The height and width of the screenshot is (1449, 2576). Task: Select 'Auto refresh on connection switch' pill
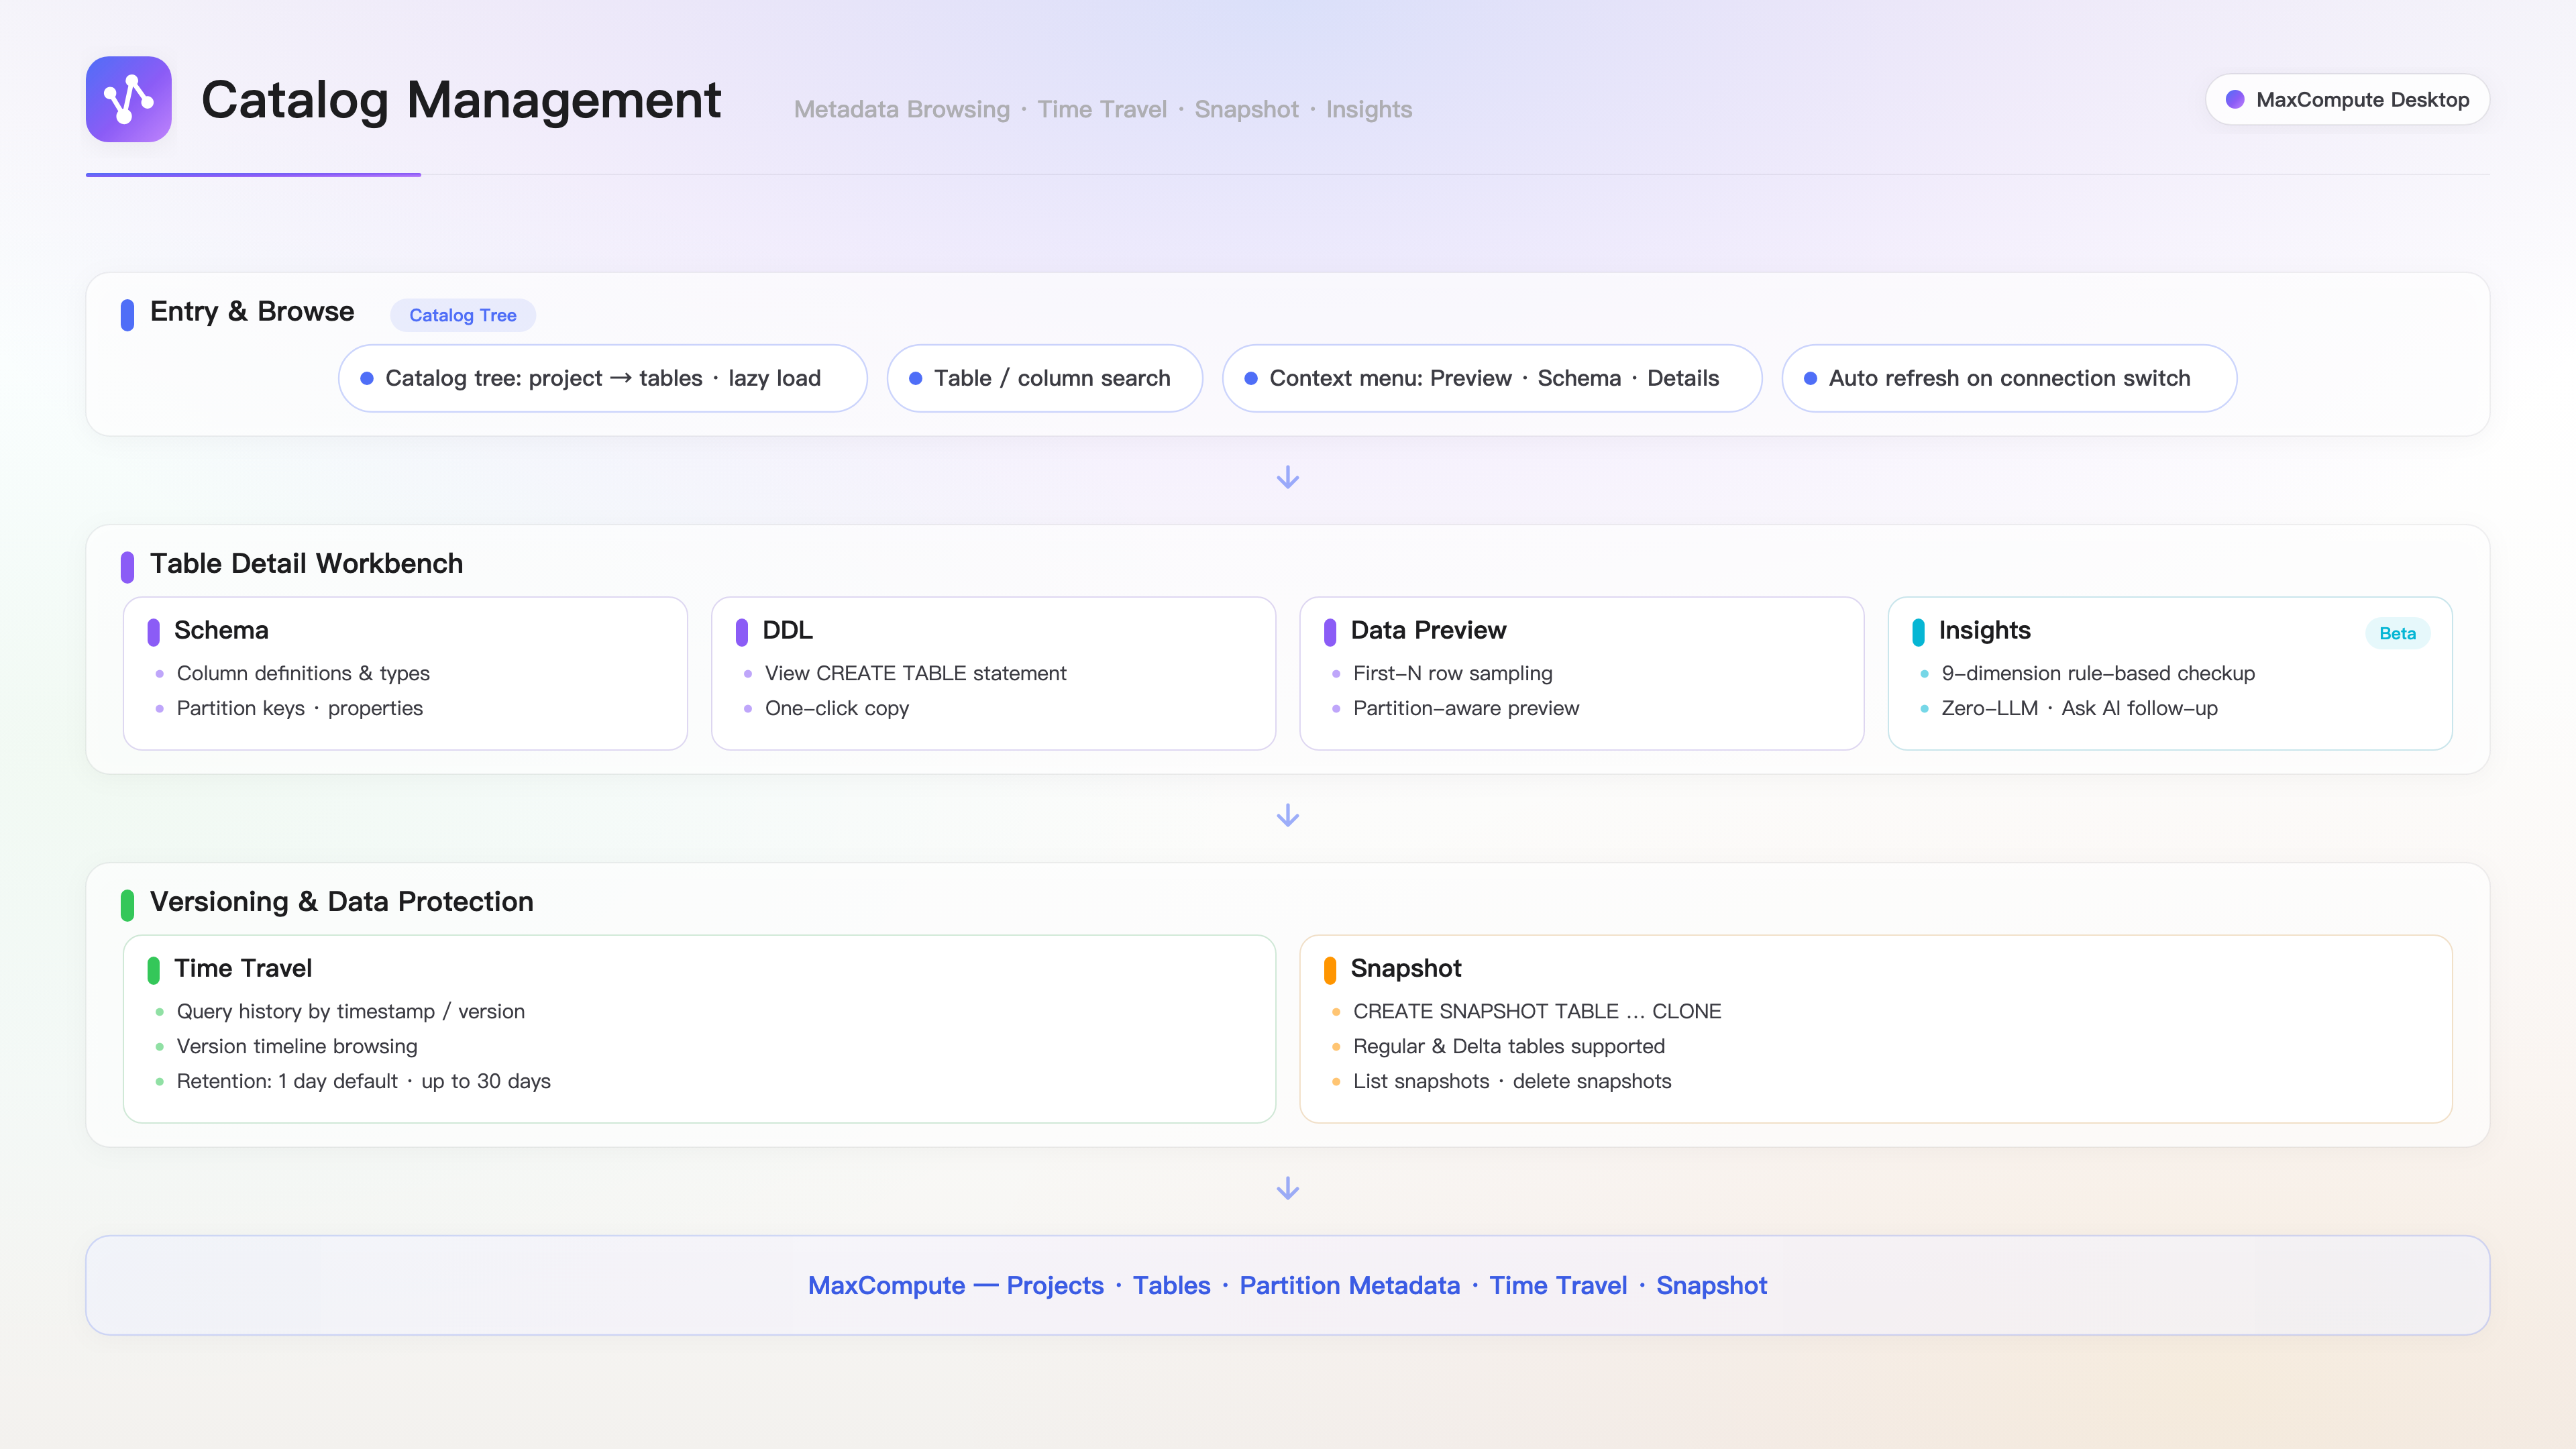point(2009,378)
